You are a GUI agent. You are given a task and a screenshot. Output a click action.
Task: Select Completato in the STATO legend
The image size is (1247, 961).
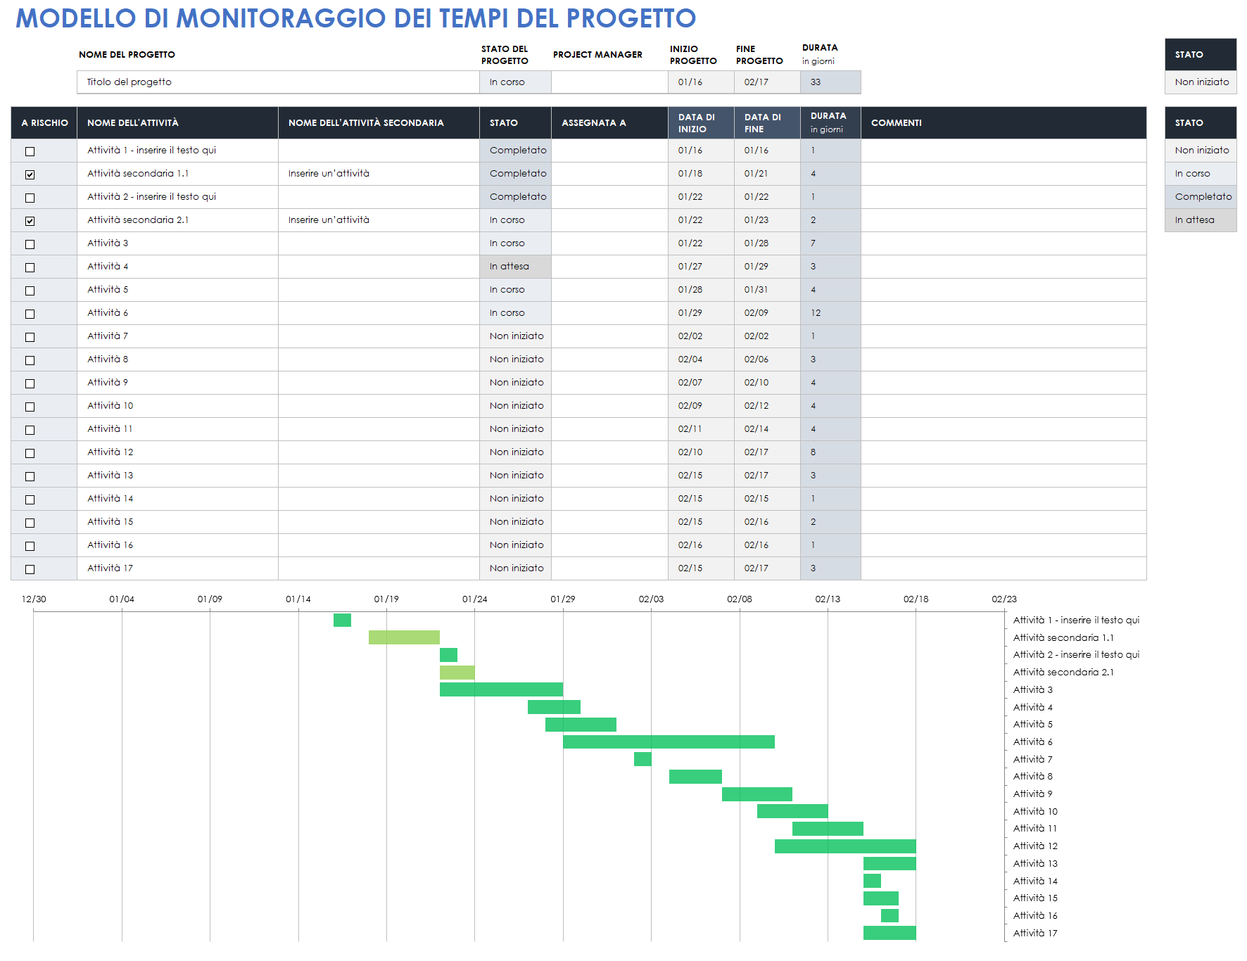point(1201,197)
